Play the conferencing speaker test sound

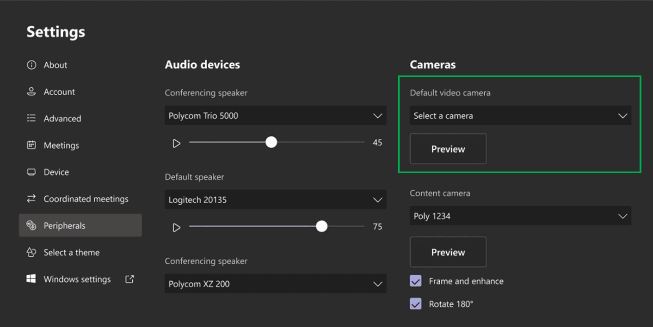click(x=176, y=143)
